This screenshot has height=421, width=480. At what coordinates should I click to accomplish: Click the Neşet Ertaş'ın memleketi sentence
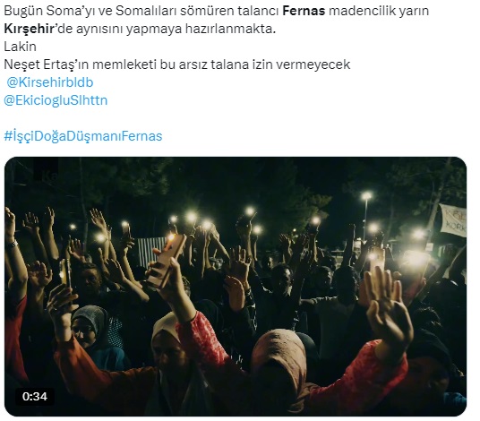tap(177, 64)
